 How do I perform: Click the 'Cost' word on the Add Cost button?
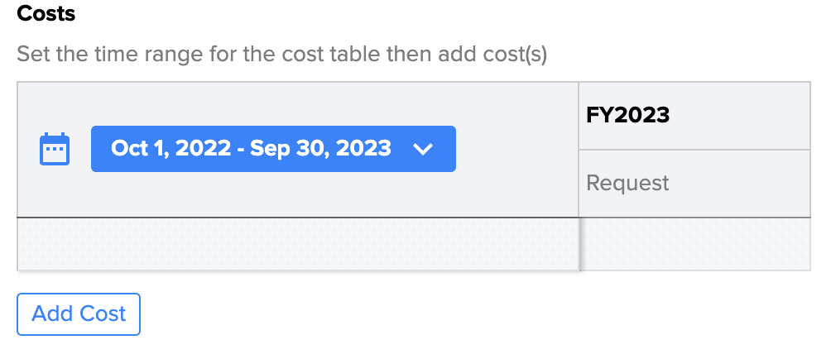[x=102, y=313]
